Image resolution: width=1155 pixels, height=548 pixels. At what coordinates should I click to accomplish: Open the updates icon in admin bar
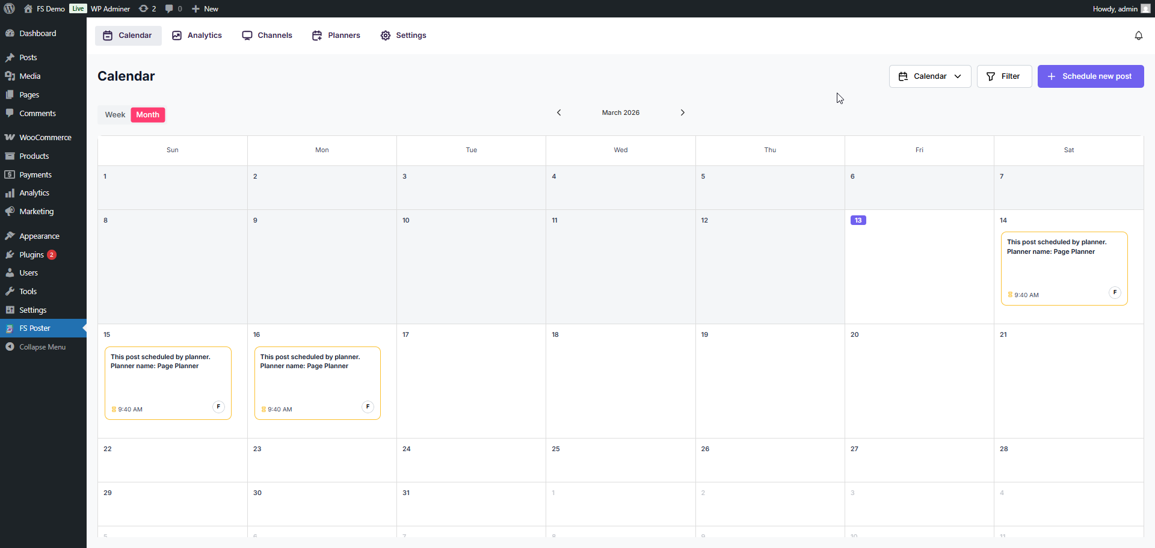[x=147, y=8]
